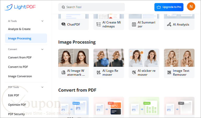This screenshot has width=201, height=118.
Task: Collapse the AI Tools section chevron
Action: coord(42,21)
